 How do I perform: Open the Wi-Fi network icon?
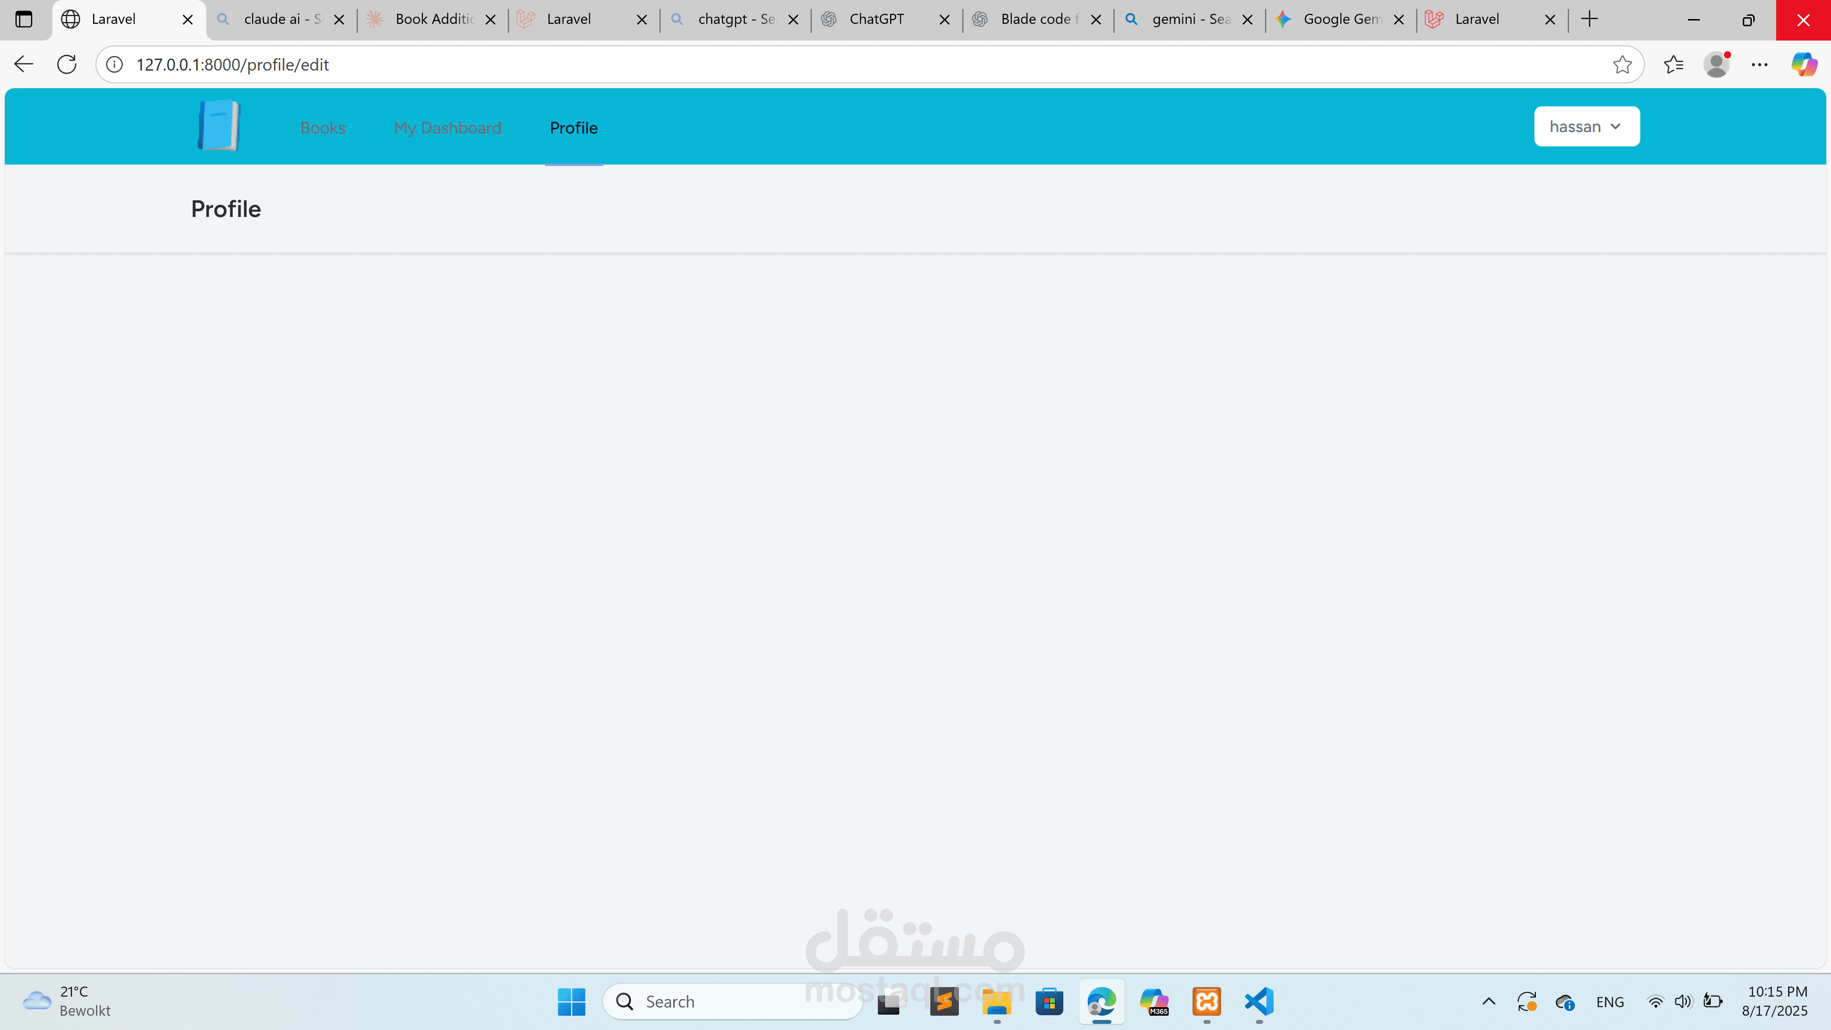(x=1656, y=1002)
